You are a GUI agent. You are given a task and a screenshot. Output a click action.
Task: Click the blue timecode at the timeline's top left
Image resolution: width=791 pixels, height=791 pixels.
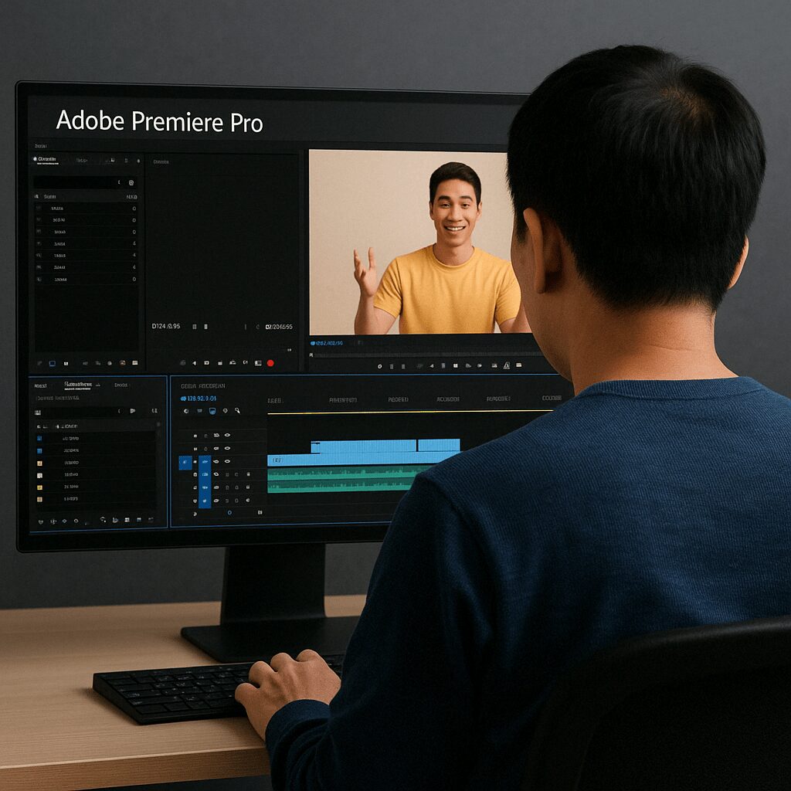click(199, 399)
